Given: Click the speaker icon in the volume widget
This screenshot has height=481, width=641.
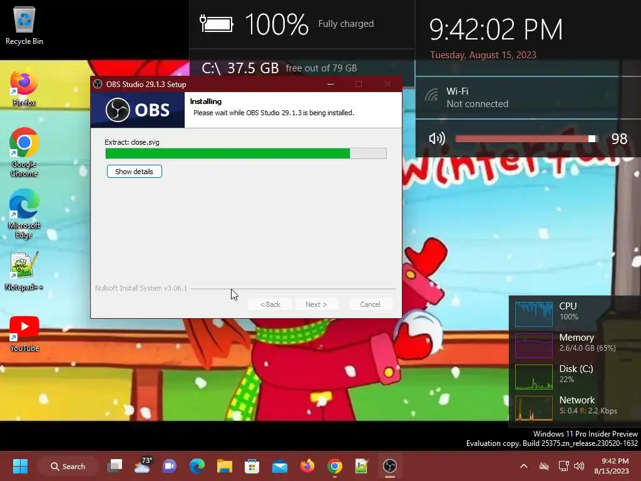Looking at the screenshot, I should pyautogui.click(x=437, y=138).
